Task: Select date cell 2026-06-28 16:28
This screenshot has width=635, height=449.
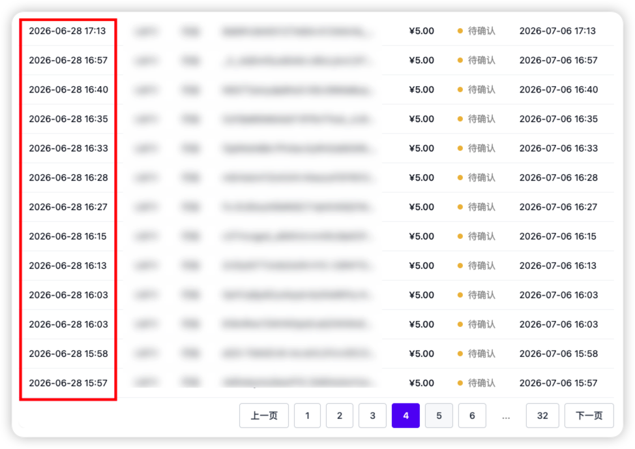Action: pyautogui.click(x=68, y=178)
